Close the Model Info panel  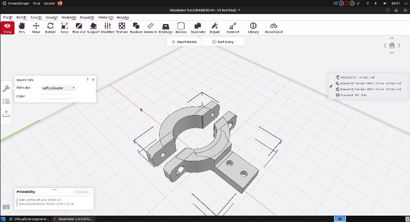(93, 80)
